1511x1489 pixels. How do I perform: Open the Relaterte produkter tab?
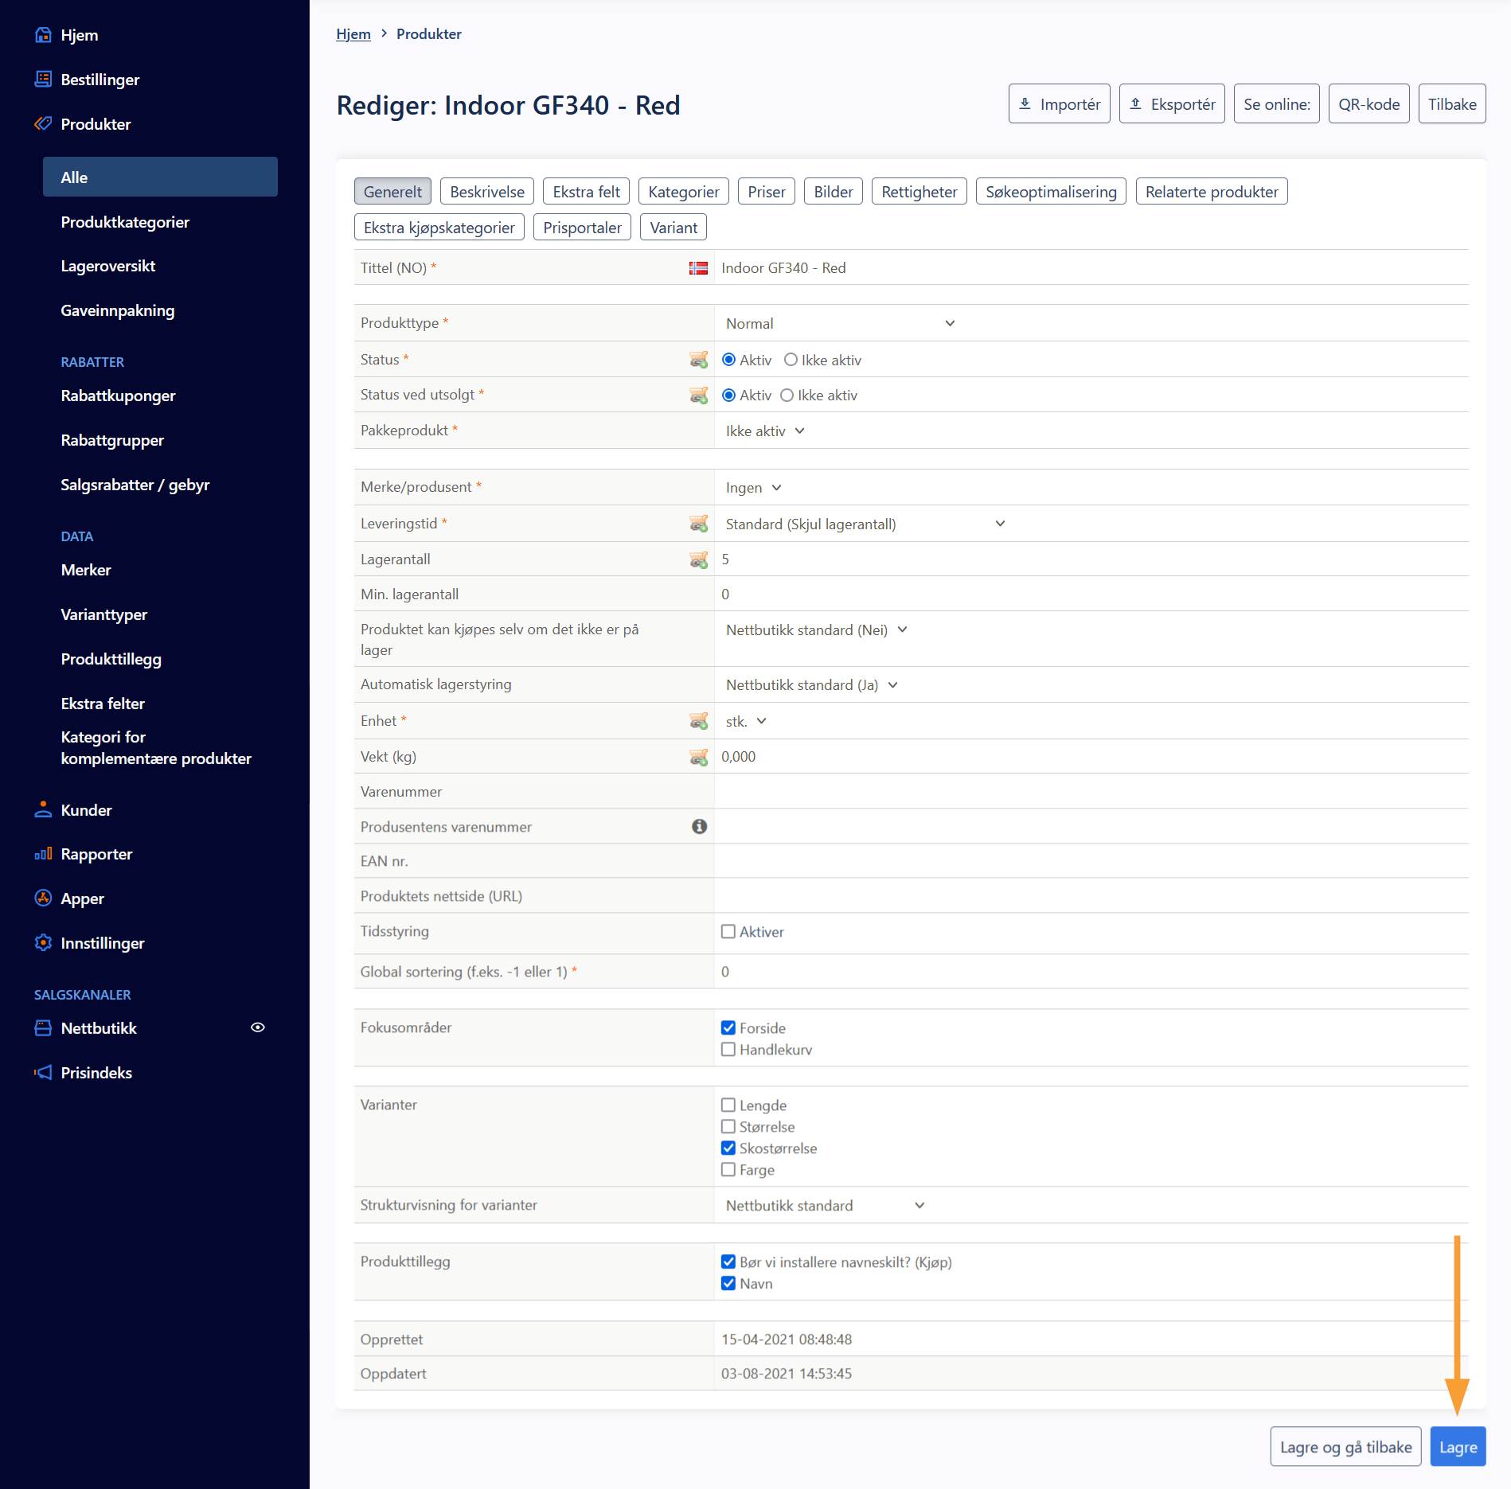1212,192
